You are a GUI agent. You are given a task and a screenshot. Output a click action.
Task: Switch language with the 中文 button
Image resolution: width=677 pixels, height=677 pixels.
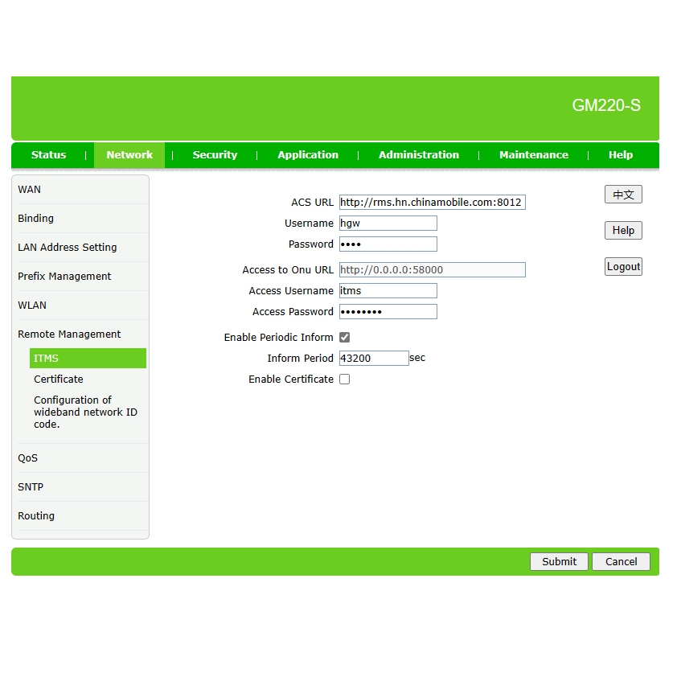[x=623, y=195]
